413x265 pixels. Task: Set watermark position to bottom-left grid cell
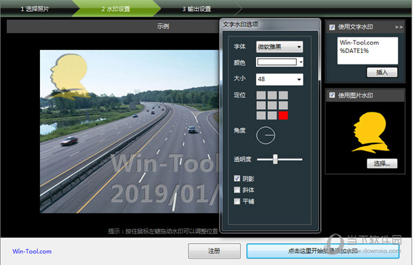click(261, 115)
